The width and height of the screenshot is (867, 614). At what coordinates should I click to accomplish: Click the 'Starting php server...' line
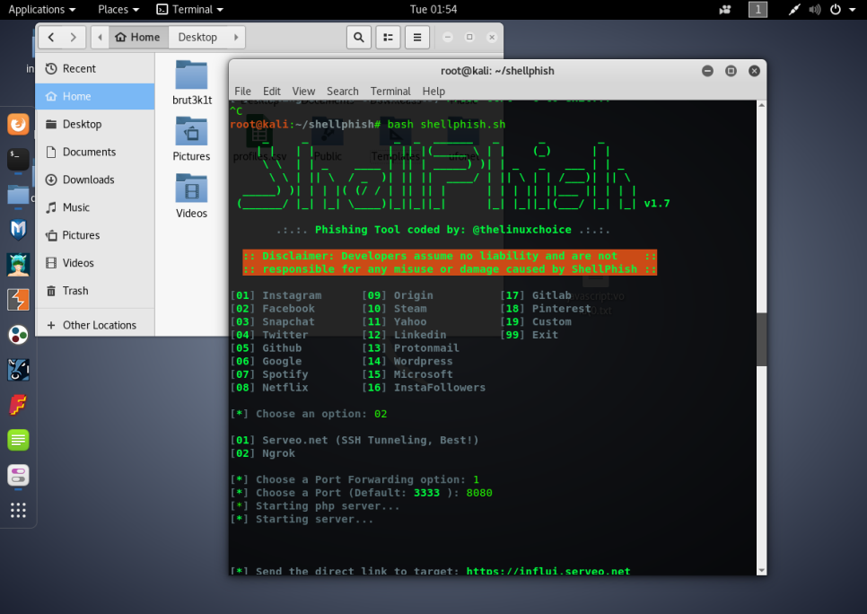(327, 506)
